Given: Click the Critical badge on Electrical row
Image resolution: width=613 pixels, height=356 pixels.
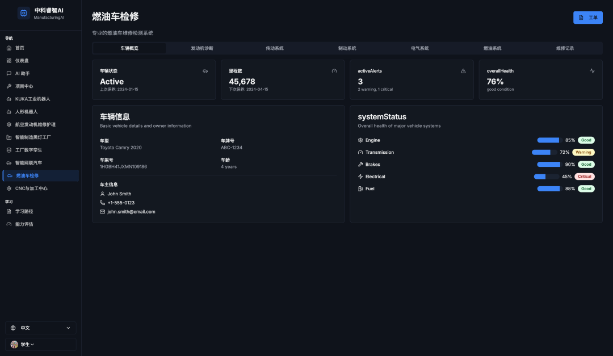Looking at the screenshot, I should (584, 177).
